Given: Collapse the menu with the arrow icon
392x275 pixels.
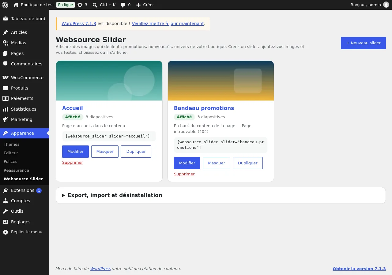Looking at the screenshot, I should 6,232.
